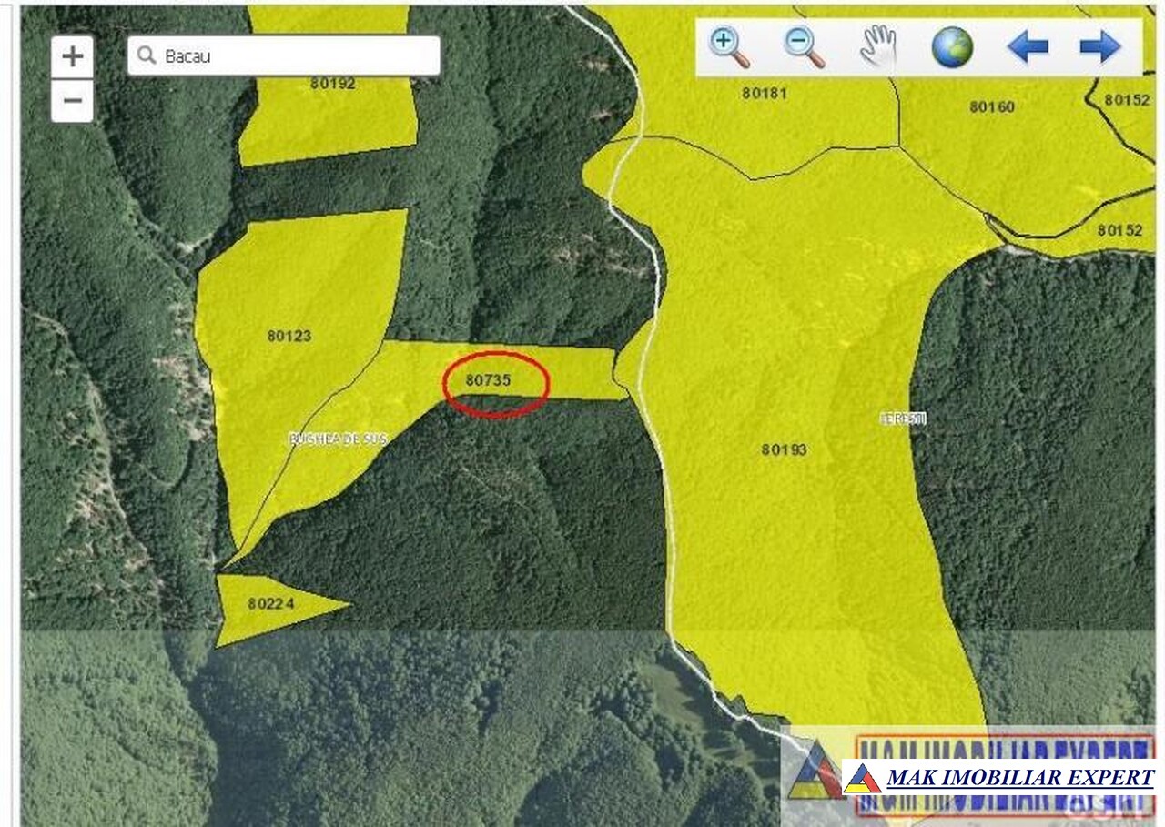Screen dimensions: 1165x827
Task: Click the globe full extent icon
Action: coord(952,47)
